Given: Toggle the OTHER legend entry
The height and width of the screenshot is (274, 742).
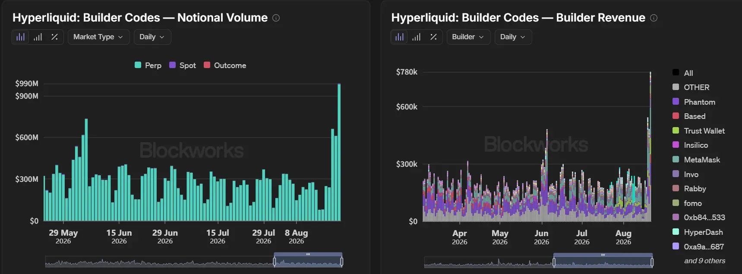Looking at the screenshot, I should (691, 87).
